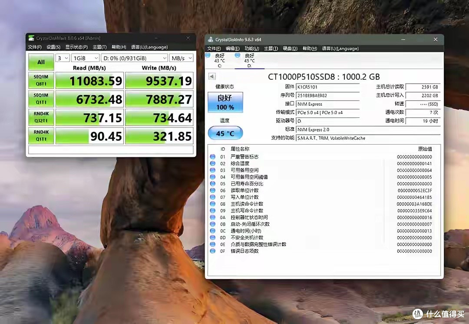Click the 传输模式 PCIe 5.0 x4 field
The image size is (469, 324).
click(x=327, y=113)
